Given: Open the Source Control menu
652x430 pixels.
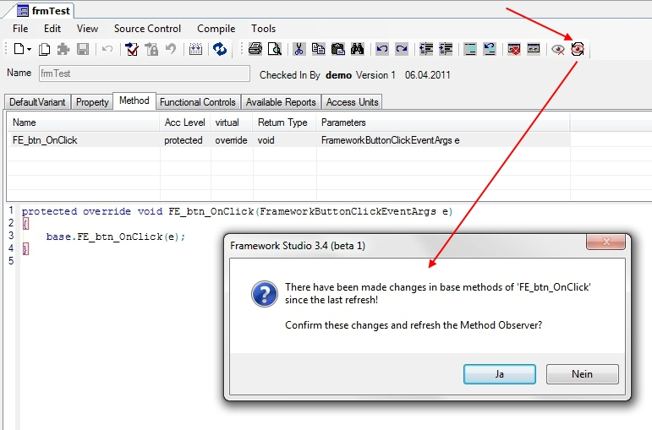Looking at the screenshot, I should click(147, 29).
